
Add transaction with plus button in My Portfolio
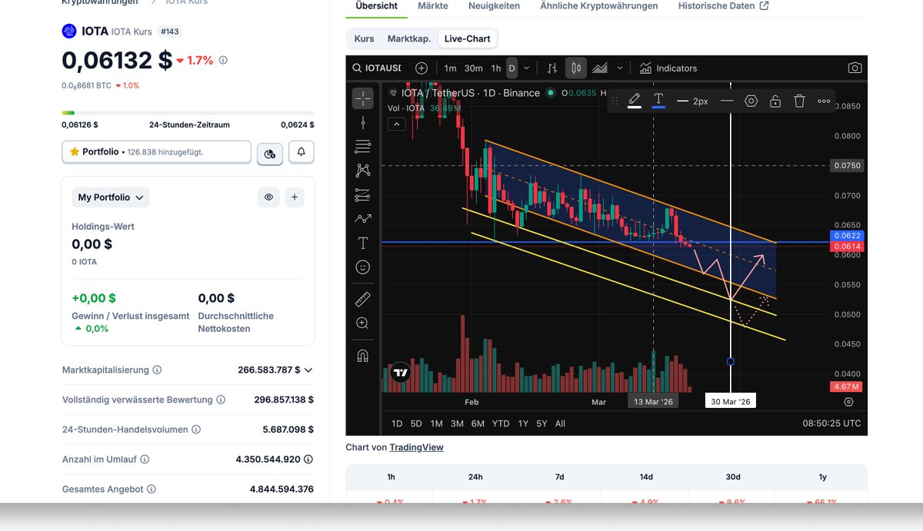[295, 197]
